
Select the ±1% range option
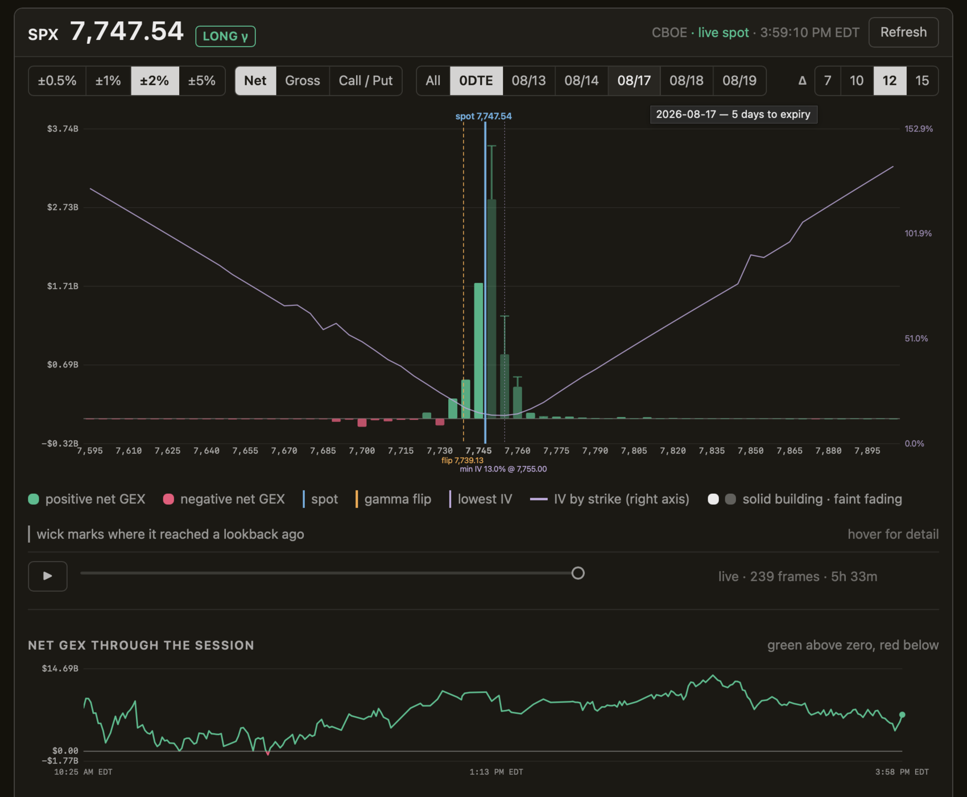pyautogui.click(x=108, y=81)
